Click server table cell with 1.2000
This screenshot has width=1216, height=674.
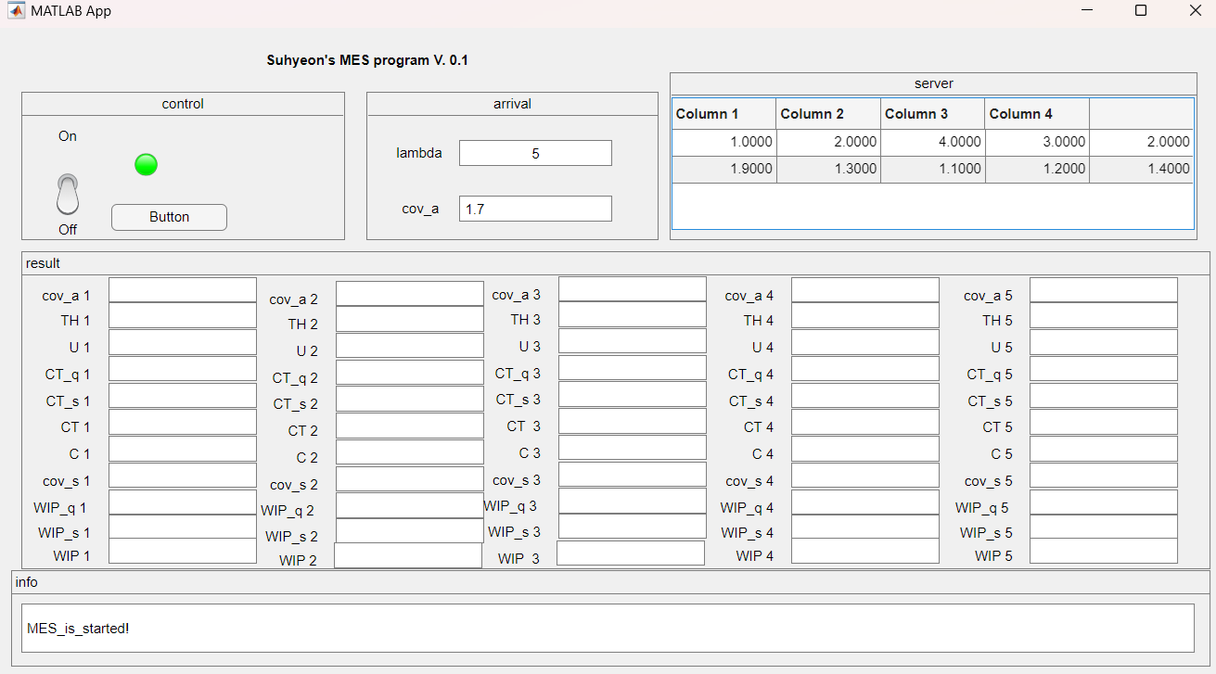click(1037, 170)
